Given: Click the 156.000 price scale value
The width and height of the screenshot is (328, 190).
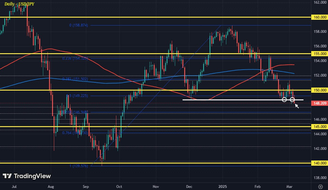Looking at the screenshot, I should (x=320, y=46).
